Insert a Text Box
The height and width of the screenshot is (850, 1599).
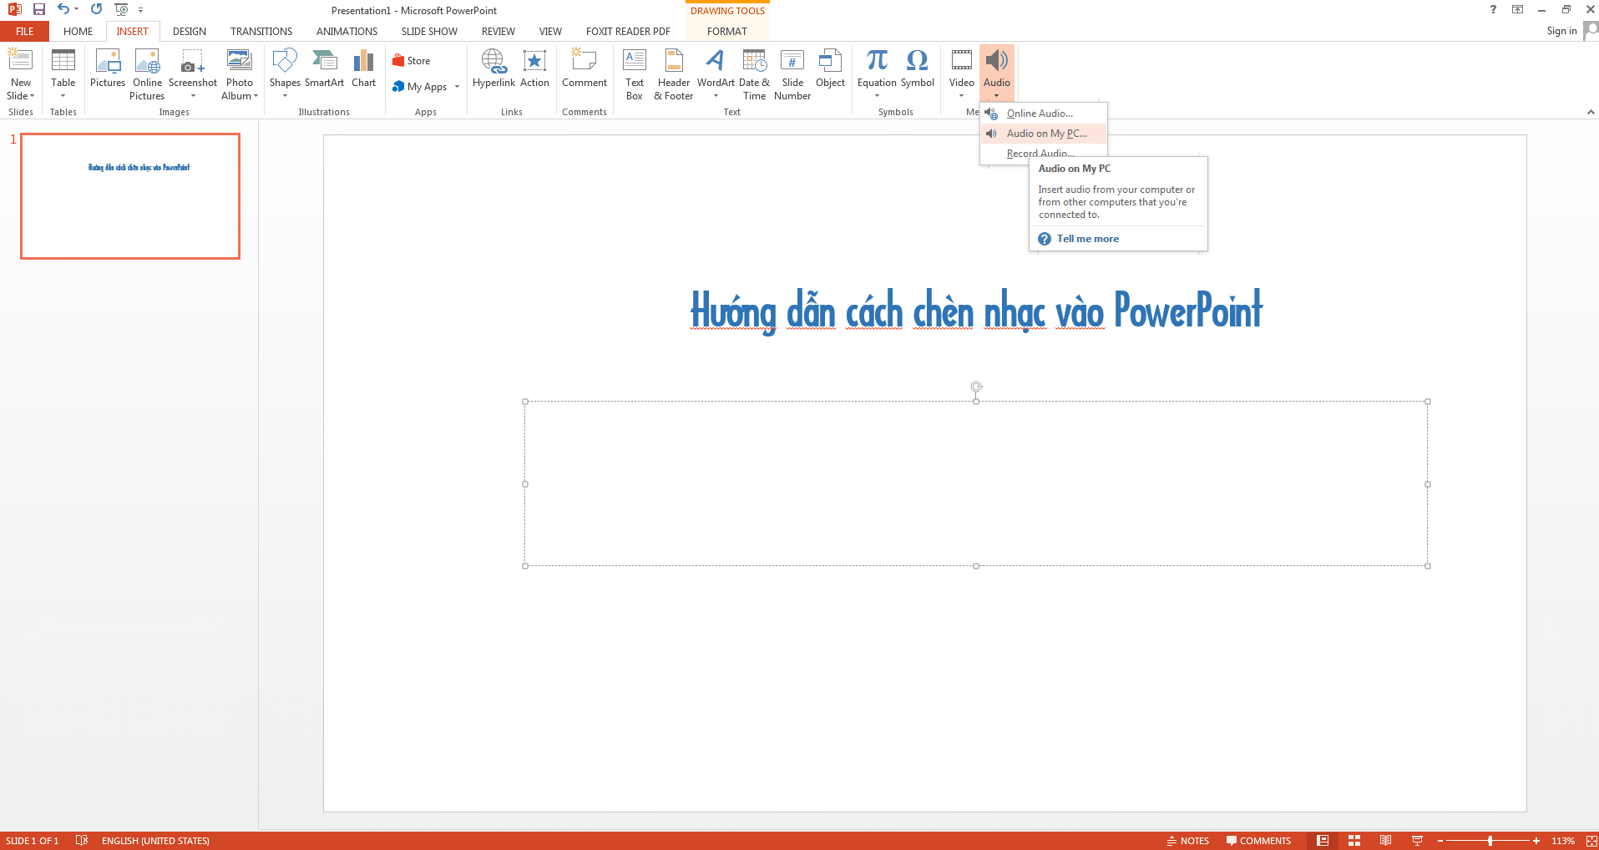click(635, 74)
